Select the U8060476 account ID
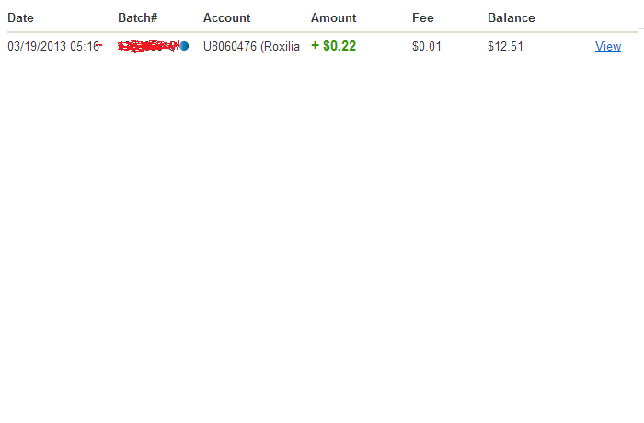Screen dimensions: 644x423 click(230, 46)
